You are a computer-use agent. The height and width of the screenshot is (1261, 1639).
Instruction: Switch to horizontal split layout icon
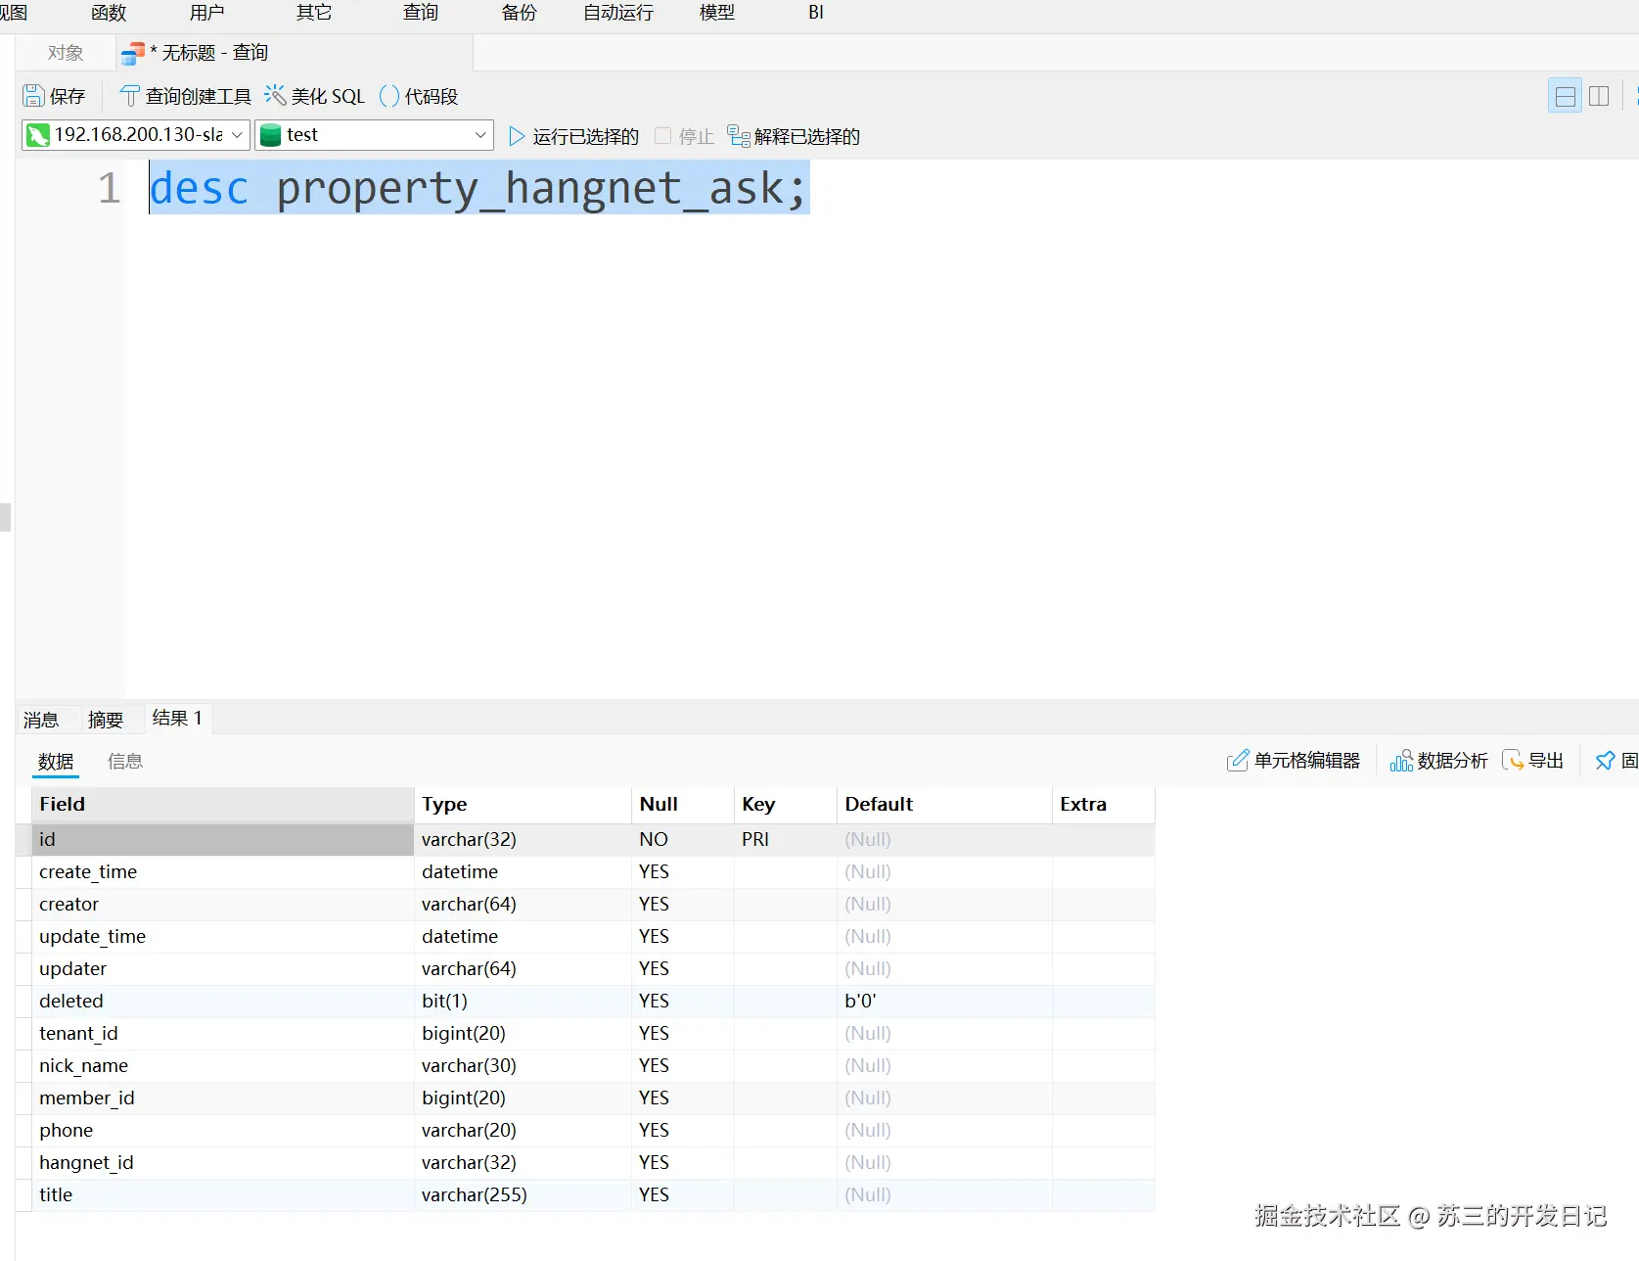pyautogui.click(x=1565, y=96)
